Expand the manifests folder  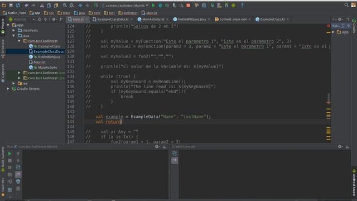pos(13,30)
